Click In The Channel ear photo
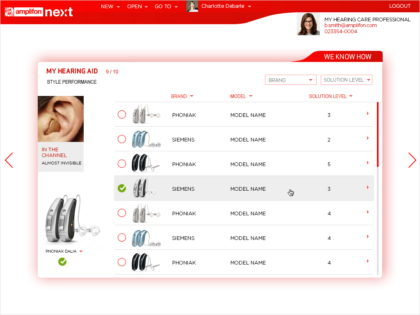This screenshot has width=420, height=315. pyautogui.click(x=61, y=119)
